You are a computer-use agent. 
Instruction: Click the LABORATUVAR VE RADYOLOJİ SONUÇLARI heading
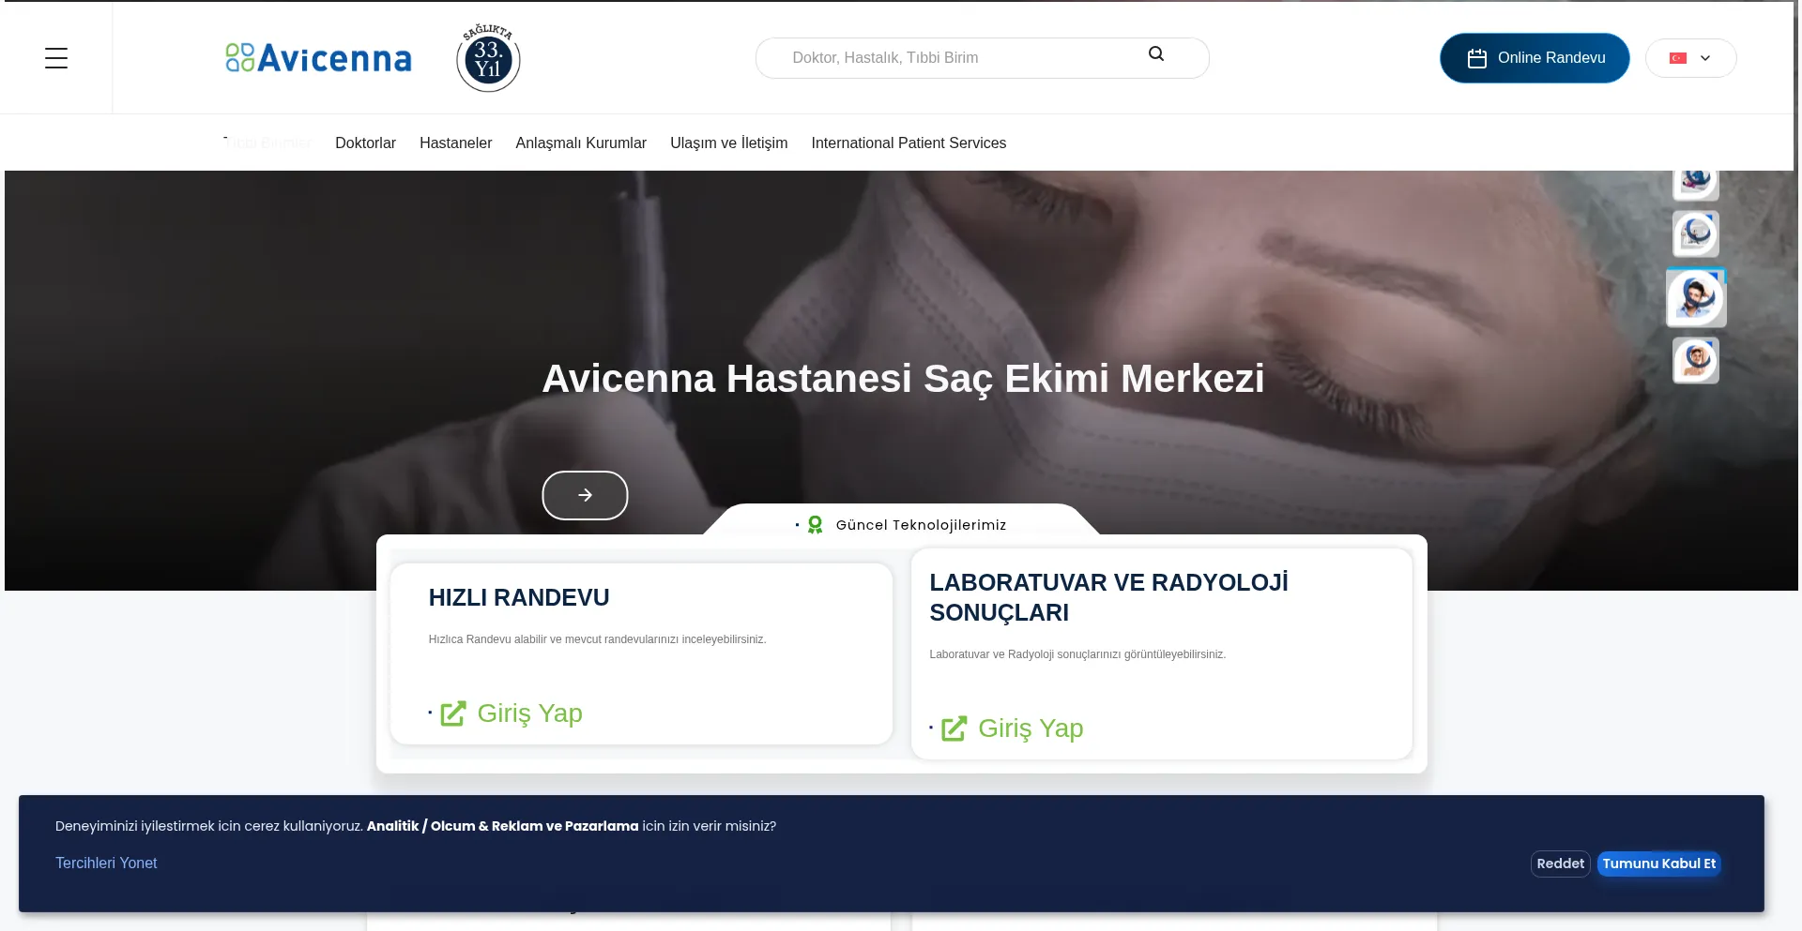coord(1108,597)
